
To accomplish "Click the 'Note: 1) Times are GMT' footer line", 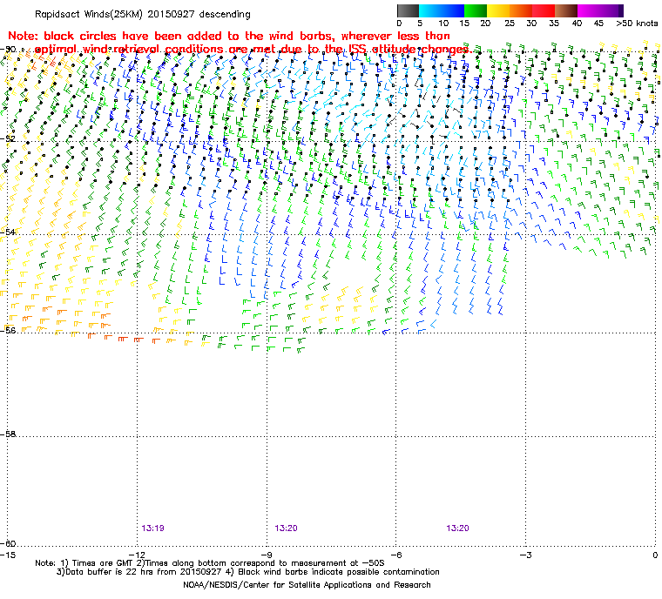I will click(210, 563).
